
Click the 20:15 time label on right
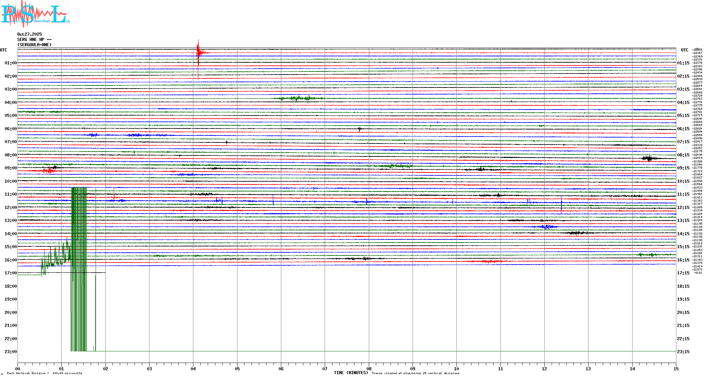(x=683, y=313)
